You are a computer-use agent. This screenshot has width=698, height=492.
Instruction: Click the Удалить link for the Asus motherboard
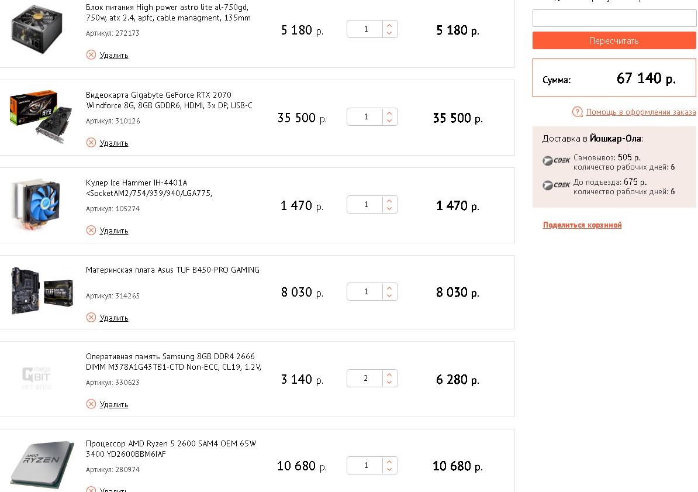pos(114,318)
